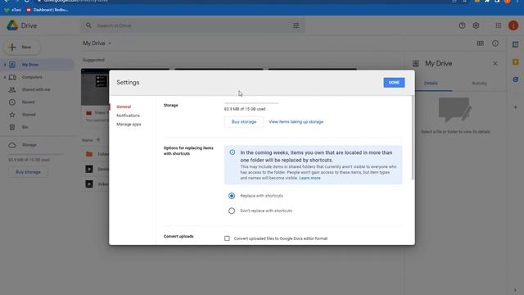The image size is (524, 295).
Task: Open View items taking up storage
Action: (296, 122)
